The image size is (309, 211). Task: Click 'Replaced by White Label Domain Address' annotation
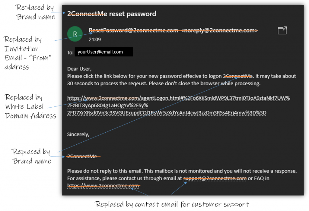[30, 106]
